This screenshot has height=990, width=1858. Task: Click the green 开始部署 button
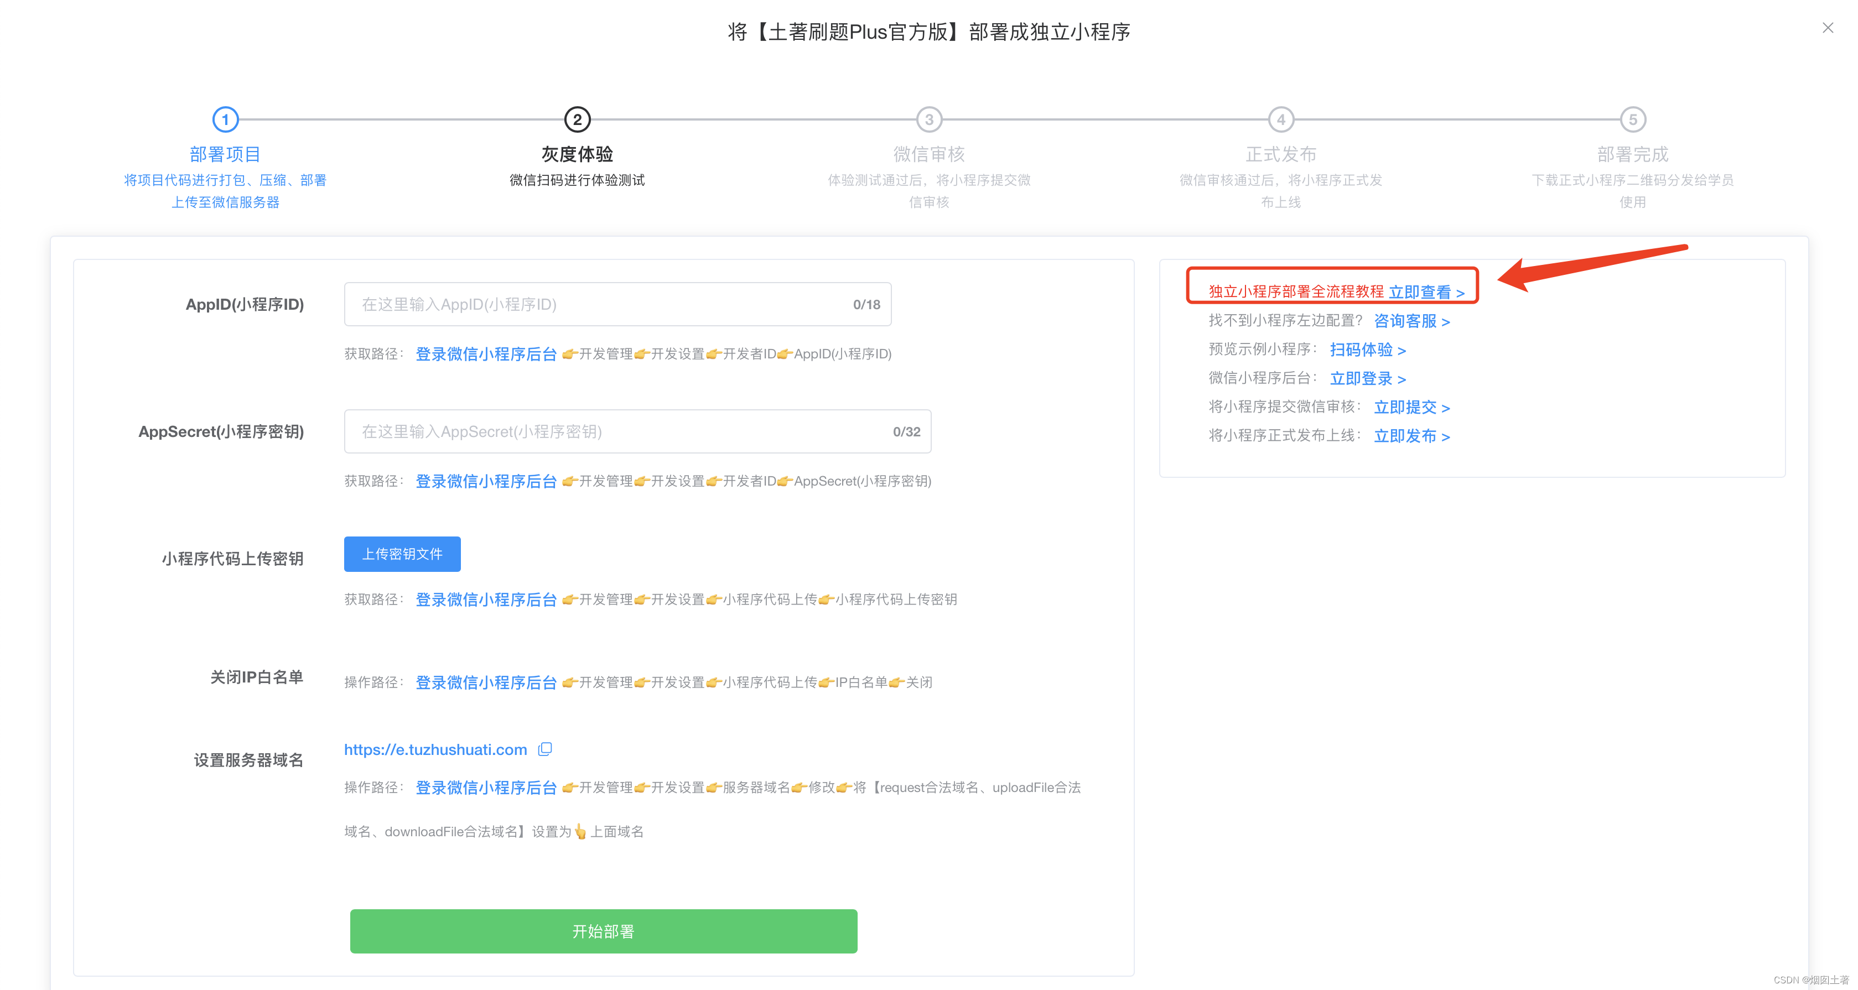pyautogui.click(x=604, y=931)
